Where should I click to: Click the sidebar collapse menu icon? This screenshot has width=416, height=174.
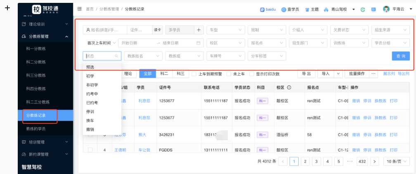79,9
